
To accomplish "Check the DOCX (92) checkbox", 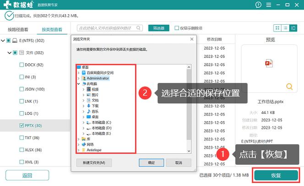I will click(22, 65).
